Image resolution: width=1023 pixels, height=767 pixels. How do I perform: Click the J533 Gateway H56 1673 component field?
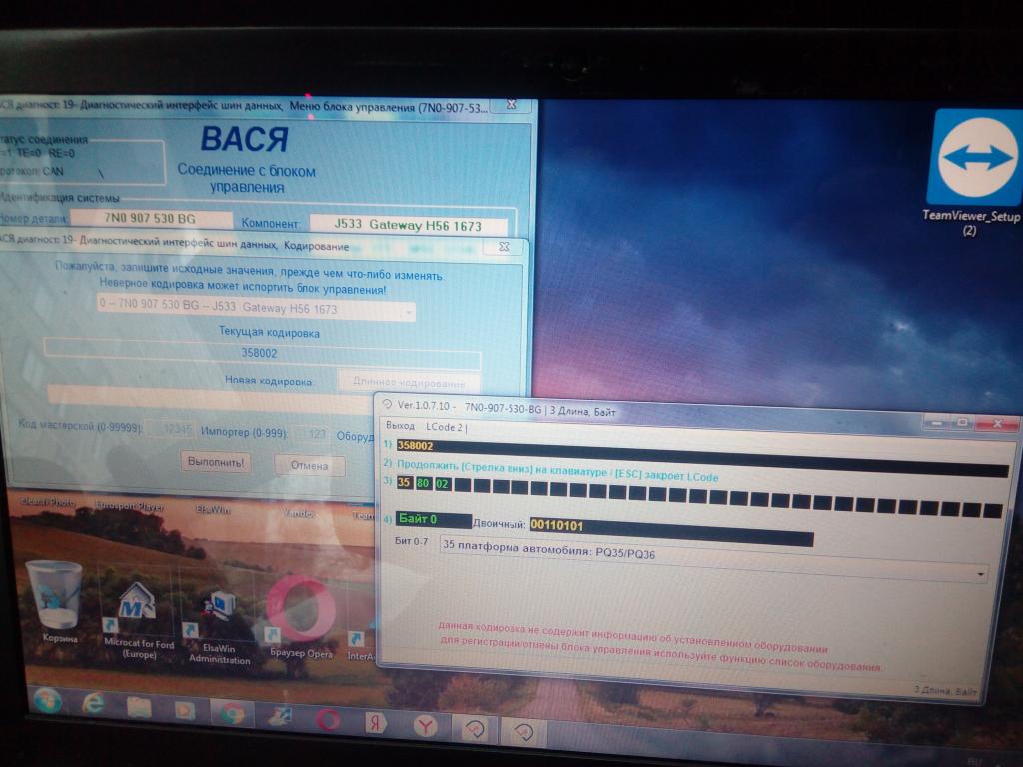408,225
